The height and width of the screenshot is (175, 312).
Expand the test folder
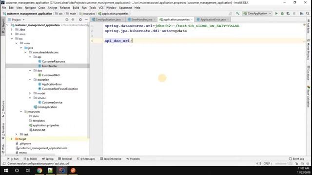point(16,135)
